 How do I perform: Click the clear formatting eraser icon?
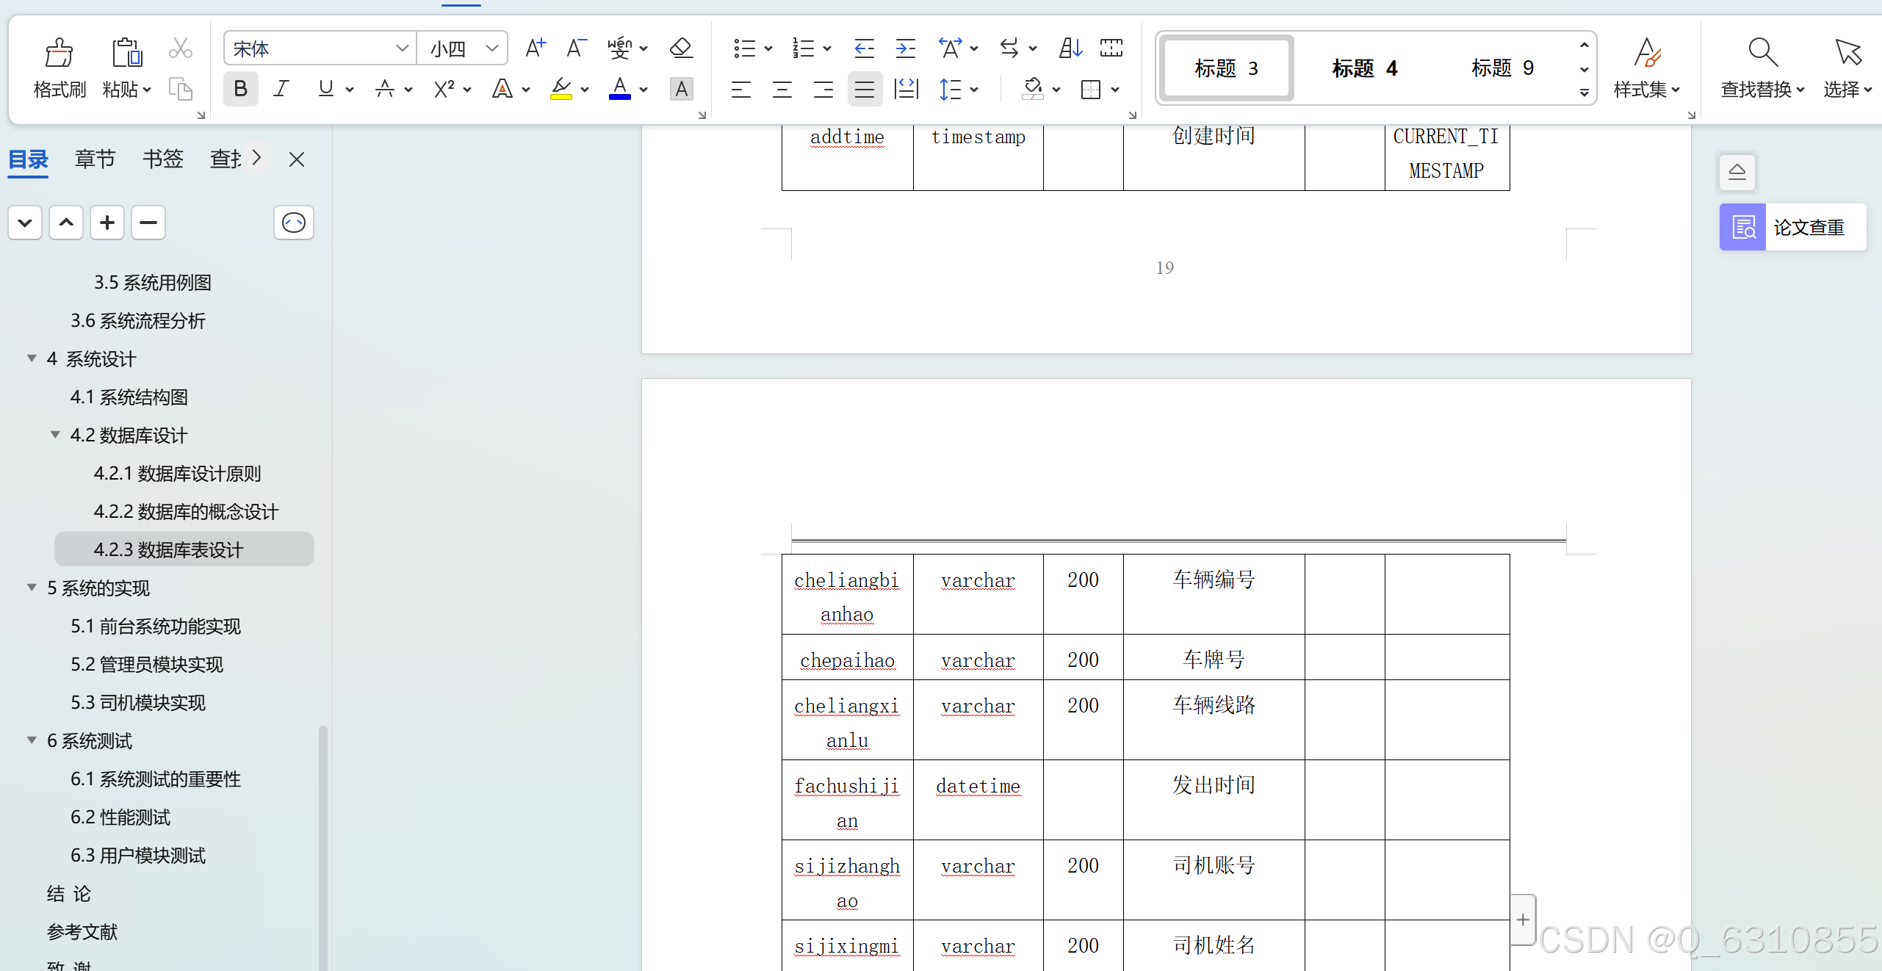coord(681,48)
